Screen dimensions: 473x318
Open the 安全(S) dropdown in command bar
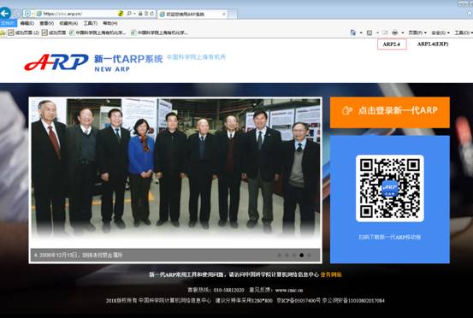pos(440,32)
